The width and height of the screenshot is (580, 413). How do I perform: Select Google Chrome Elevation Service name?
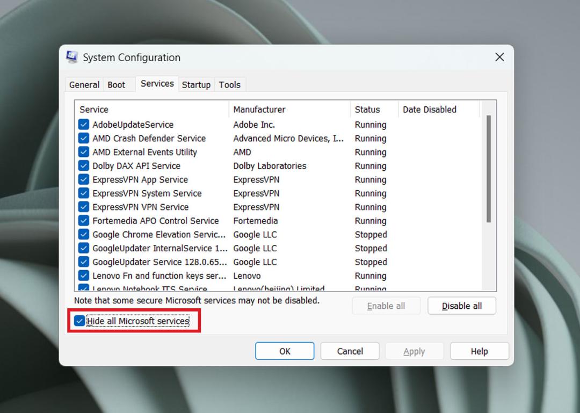pos(159,234)
